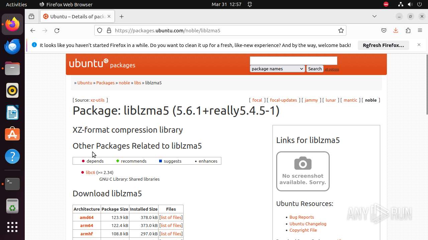428x240 pixels.
Task: Open Files manager from the dock
Action: click(x=12, y=69)
